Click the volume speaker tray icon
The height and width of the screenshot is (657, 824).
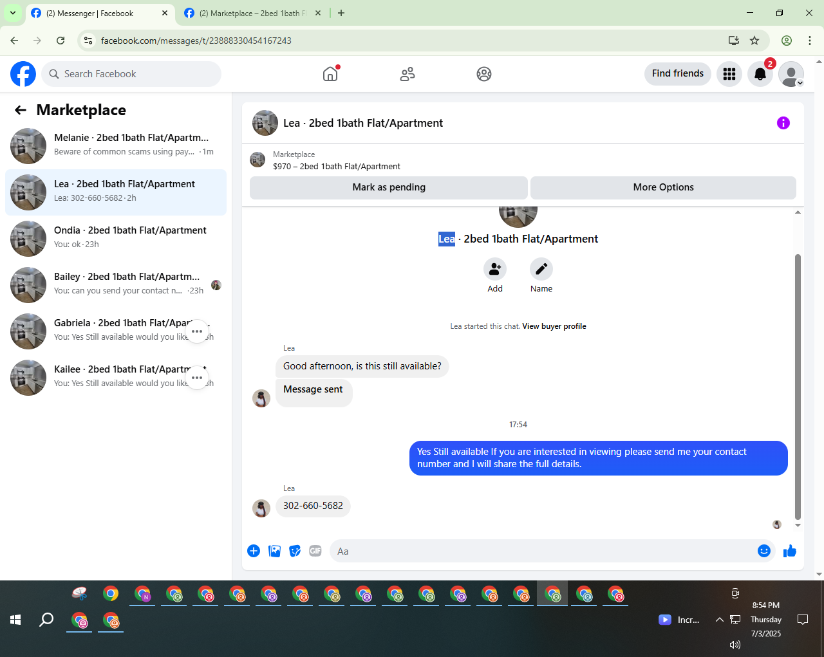click(735, 644)
